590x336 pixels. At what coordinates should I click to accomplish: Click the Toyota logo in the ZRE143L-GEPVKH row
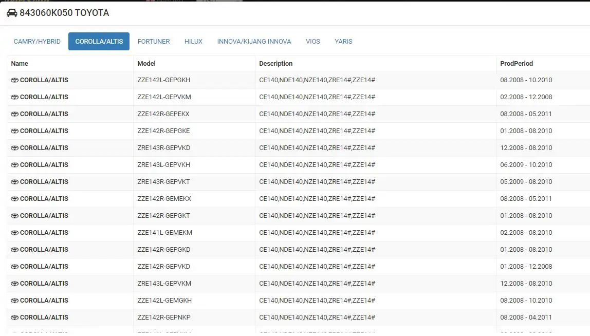tap(15, 165)
